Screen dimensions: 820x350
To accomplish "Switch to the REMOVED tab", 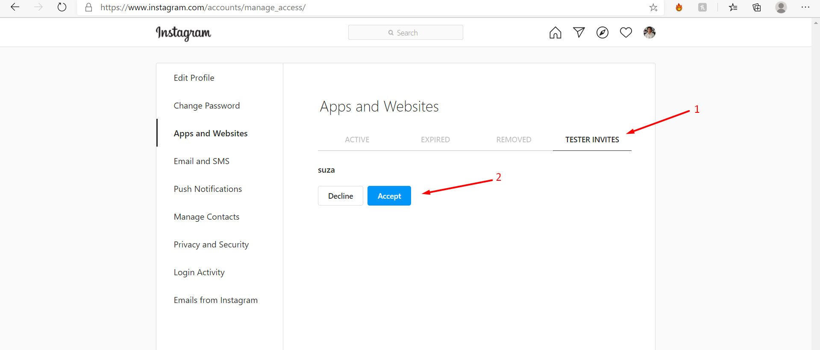I will 514,140.
